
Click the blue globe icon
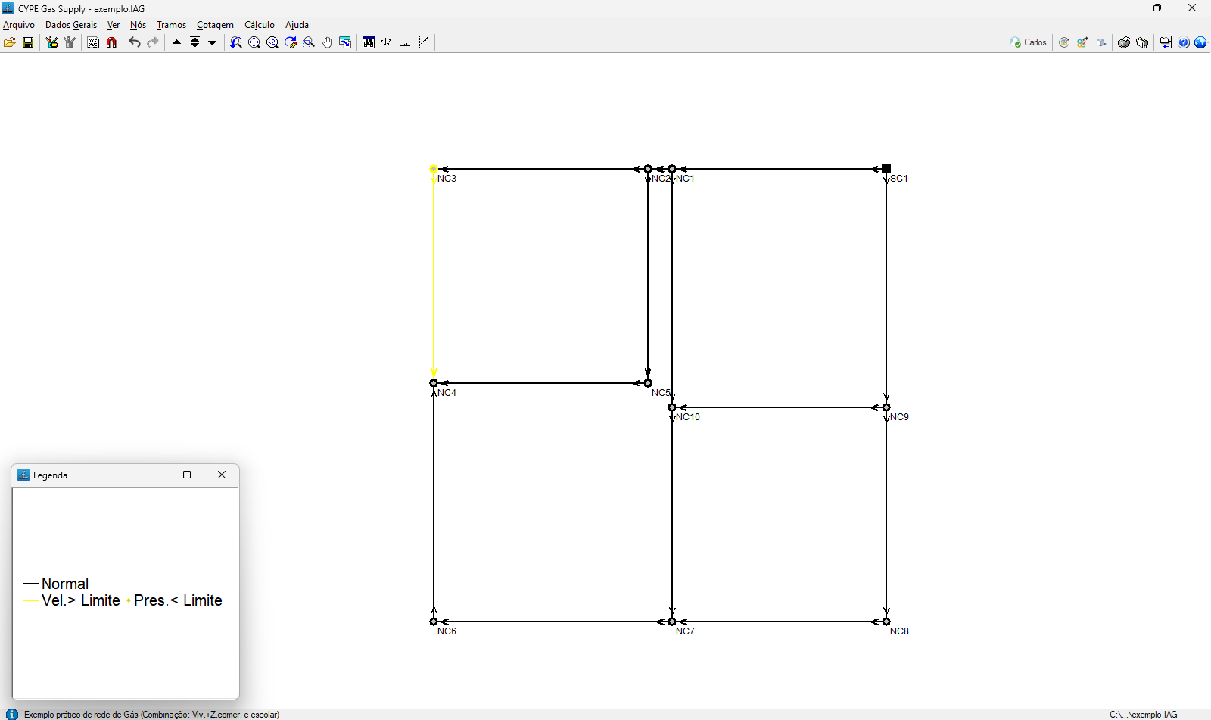(1200, 42)
